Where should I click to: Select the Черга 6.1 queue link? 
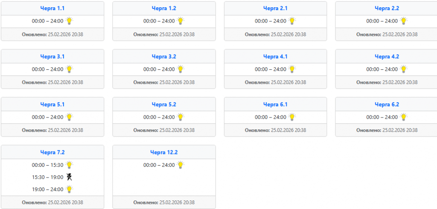click(275, 104)
